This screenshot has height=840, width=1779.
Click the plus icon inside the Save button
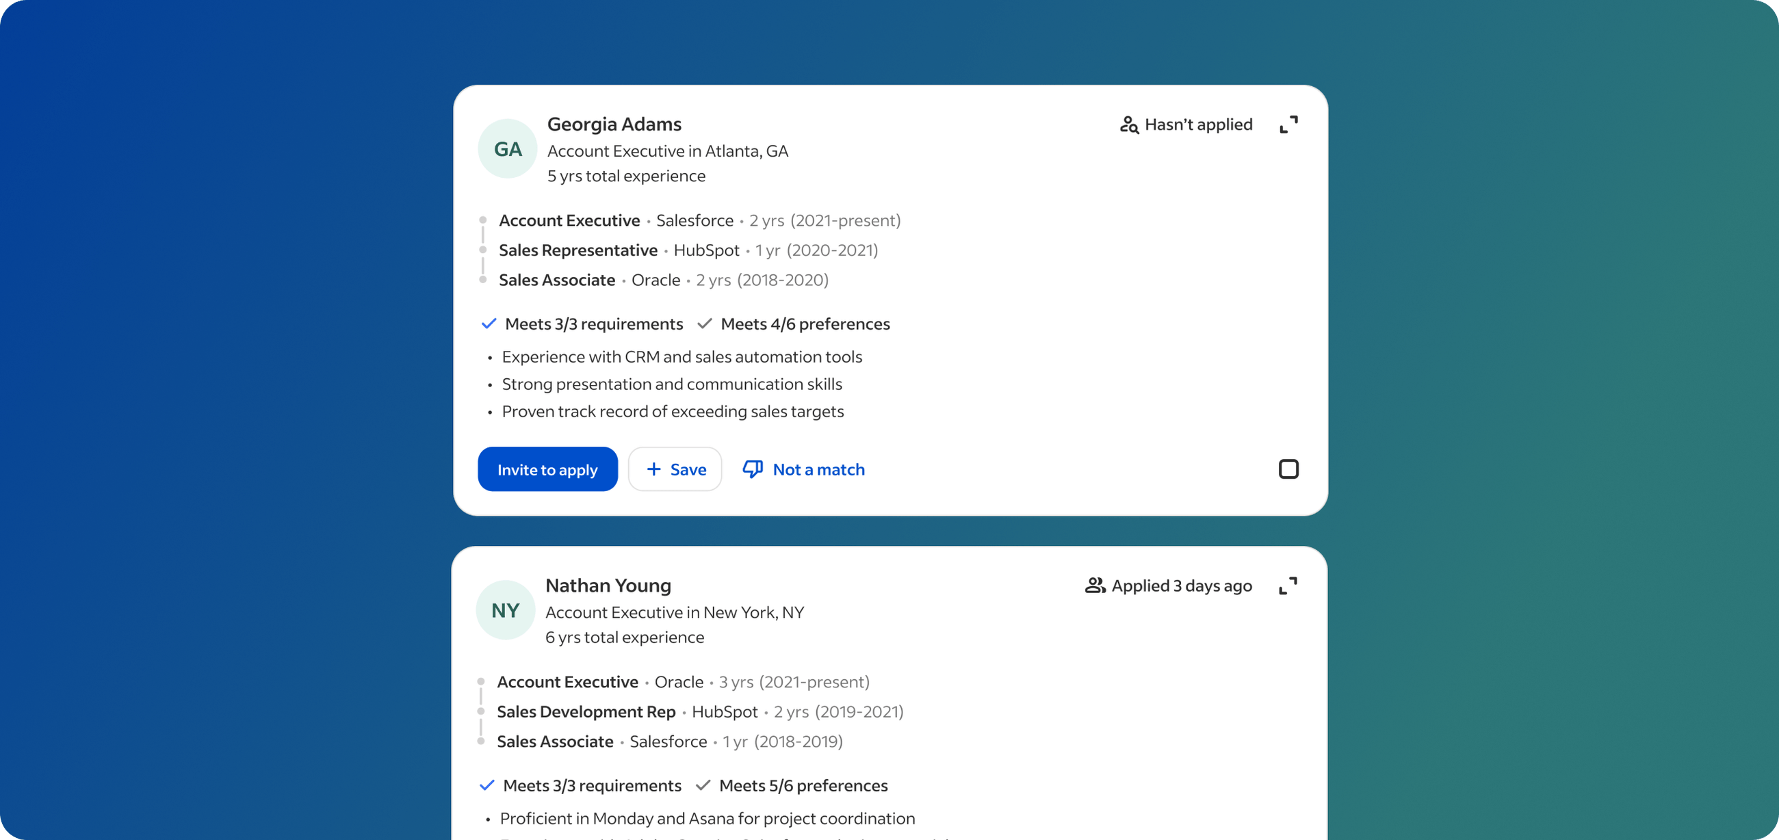(653, 469)
